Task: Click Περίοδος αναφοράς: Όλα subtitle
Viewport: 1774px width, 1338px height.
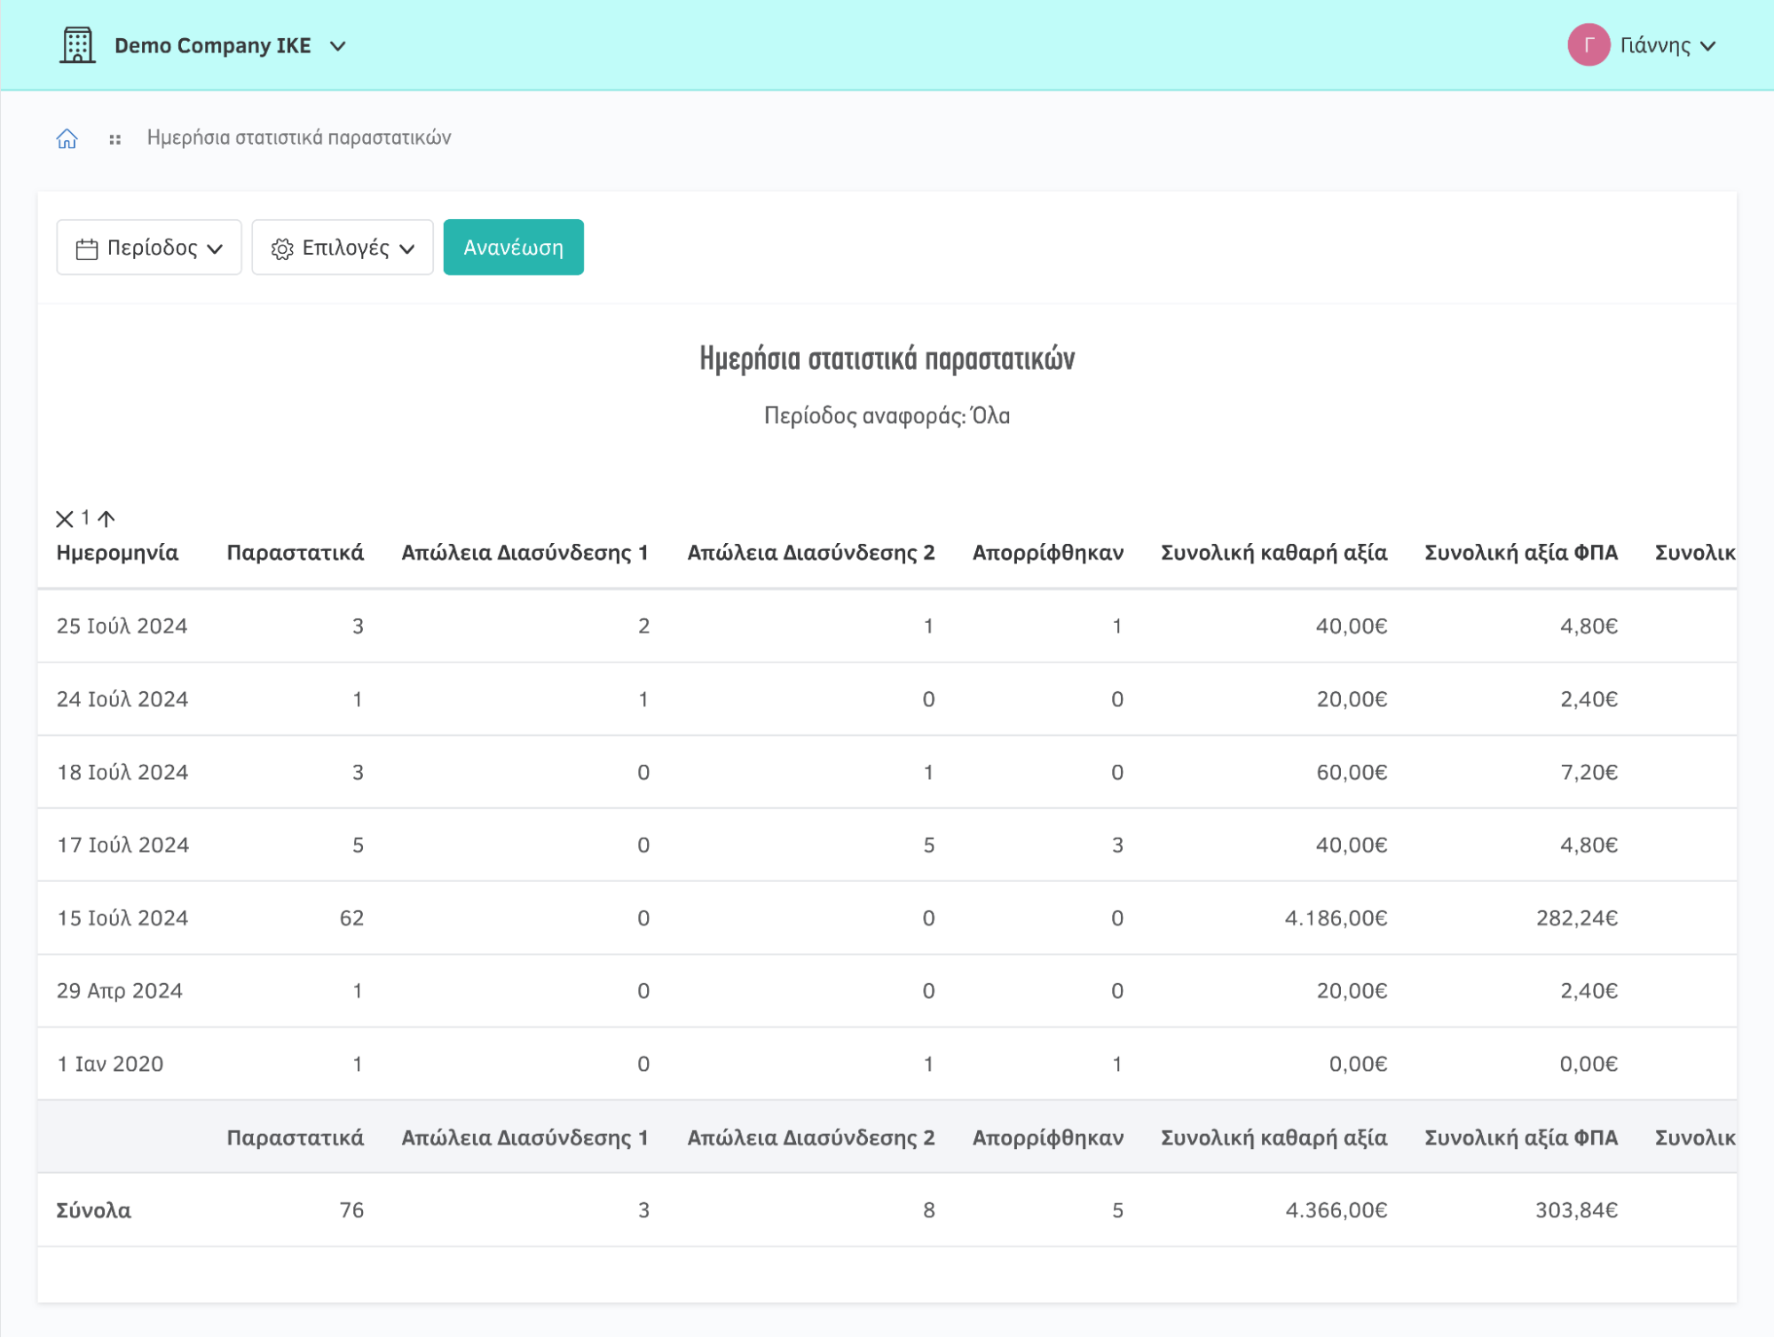Action: point(887,415)
